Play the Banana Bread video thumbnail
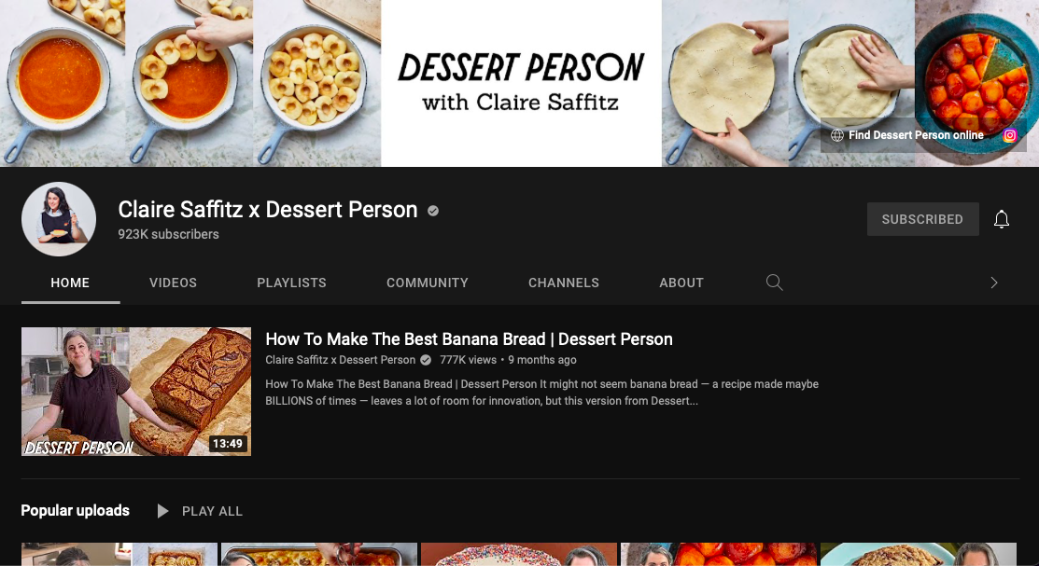Screen dimensions: 1039x566 [x=136, y=392]
